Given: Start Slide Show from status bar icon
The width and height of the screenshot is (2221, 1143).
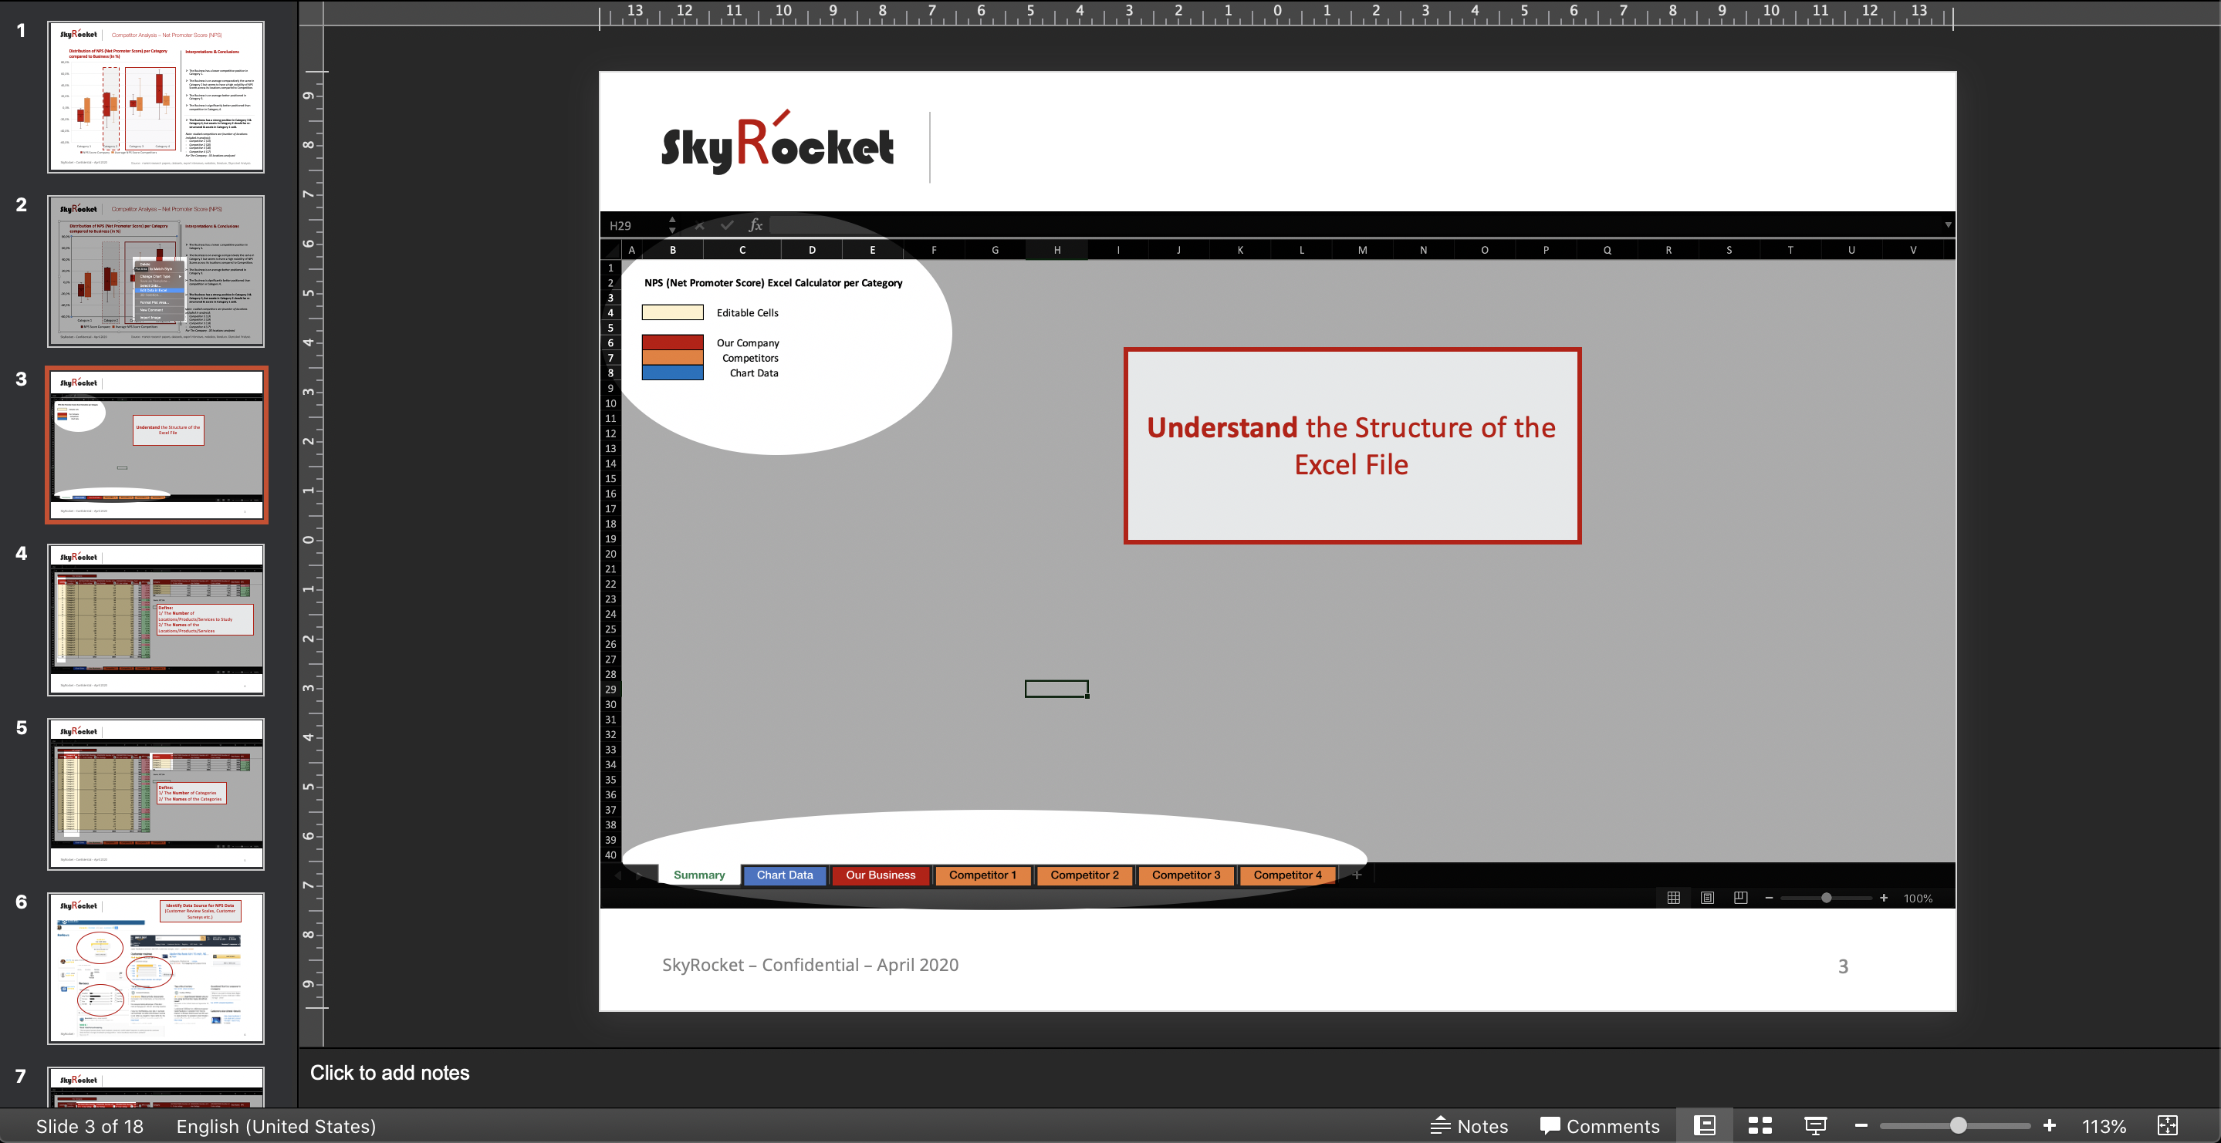Looking at the screenshot, I should tap(1815, 1126).
